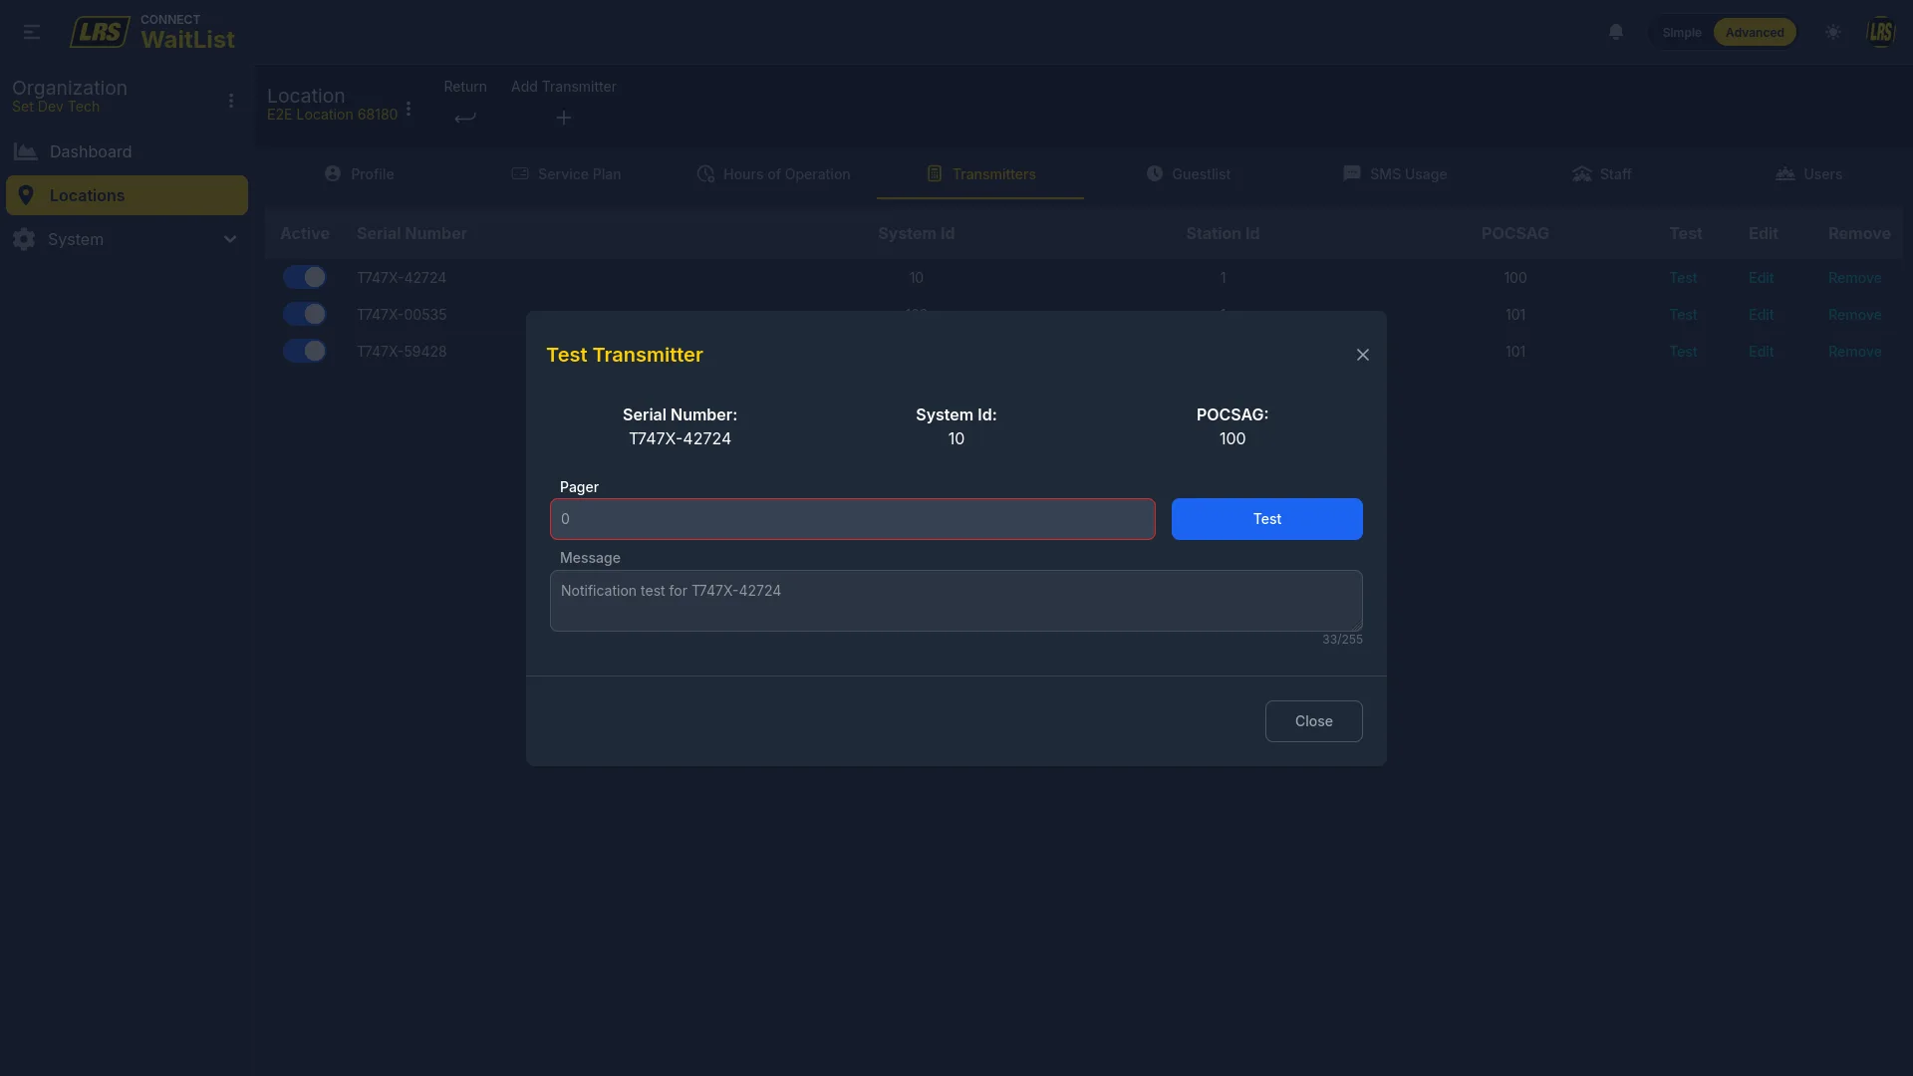Click the System Id column header

click(x=917, y=233)
